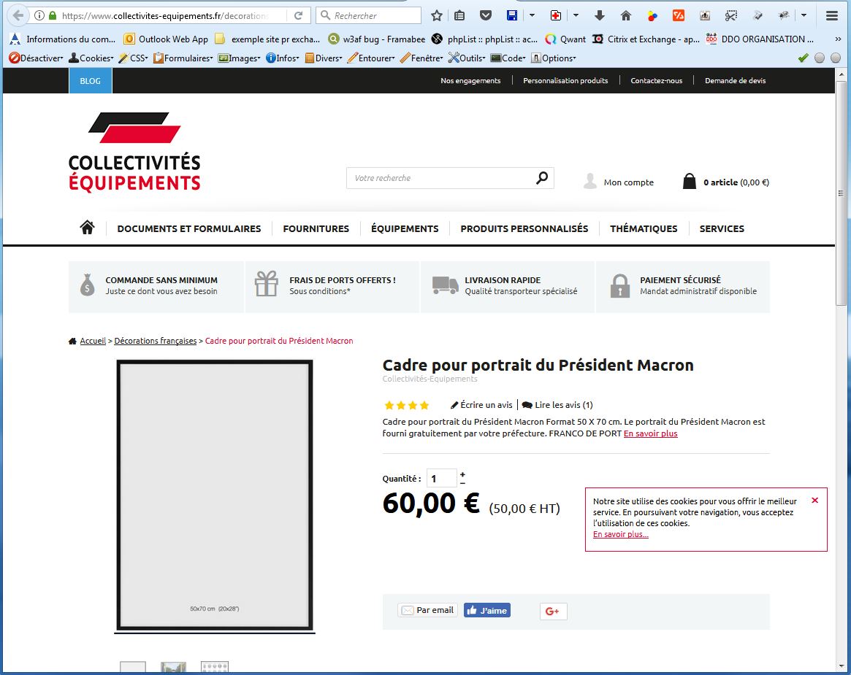The image size is (851, 675).
Task: Click the site home icon in navigation
Action: click(88, 228)
